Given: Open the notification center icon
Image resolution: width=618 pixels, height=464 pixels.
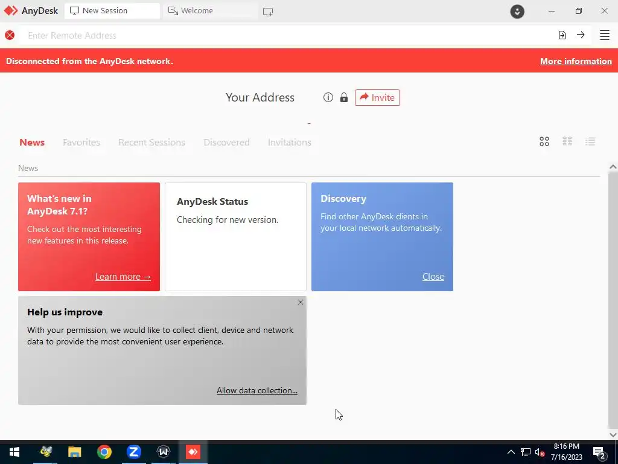Looking at the screenshot, I should pyautogui.click(x=599, y=453).
